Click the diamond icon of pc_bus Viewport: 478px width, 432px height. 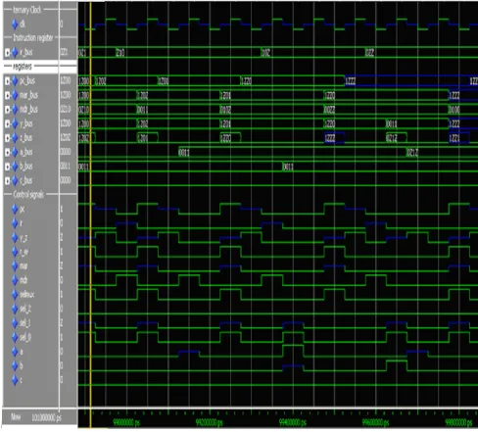tap(15, 80)
